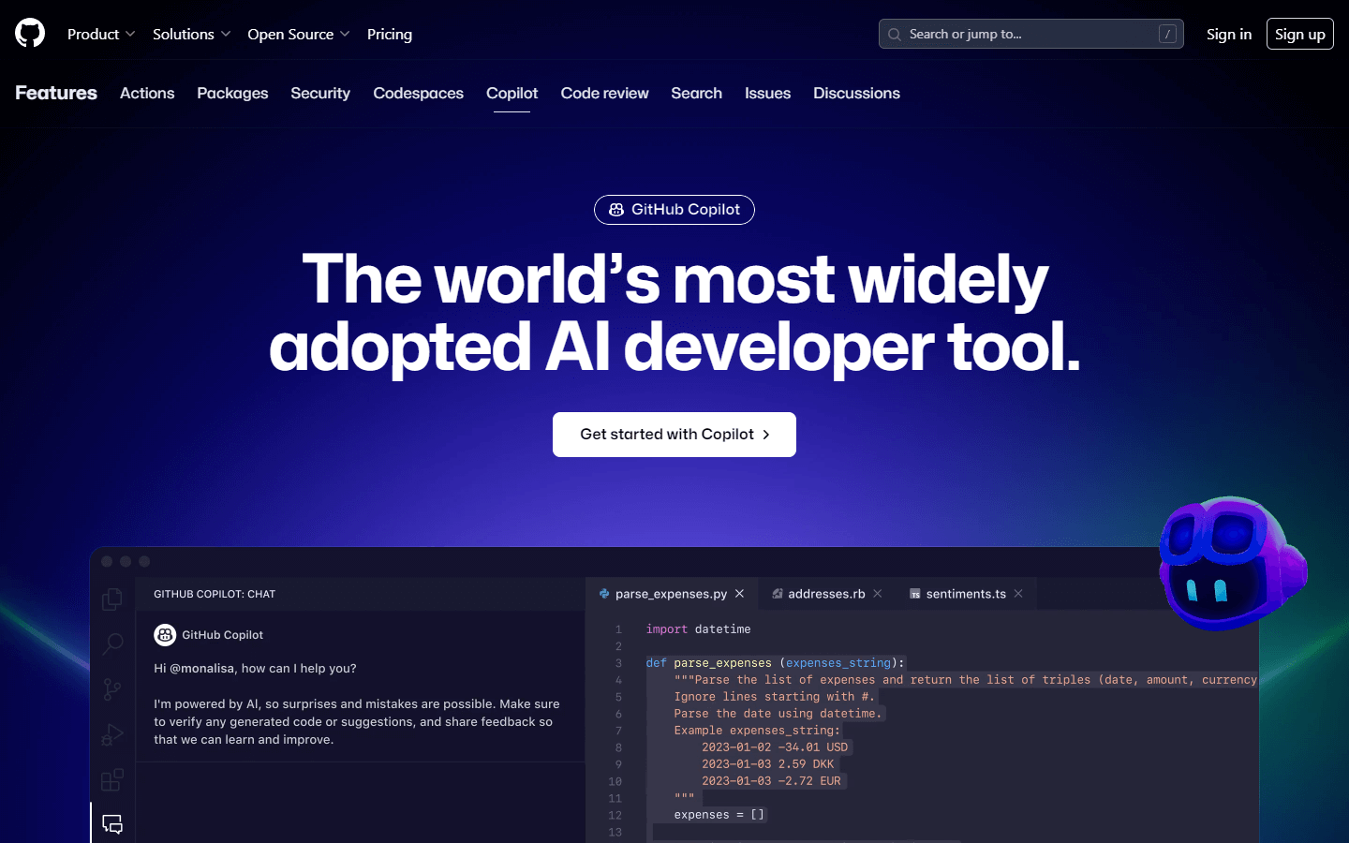
Task: Click the '2023-01-03 2.59 DKK' line
Action: coord(767,764)
